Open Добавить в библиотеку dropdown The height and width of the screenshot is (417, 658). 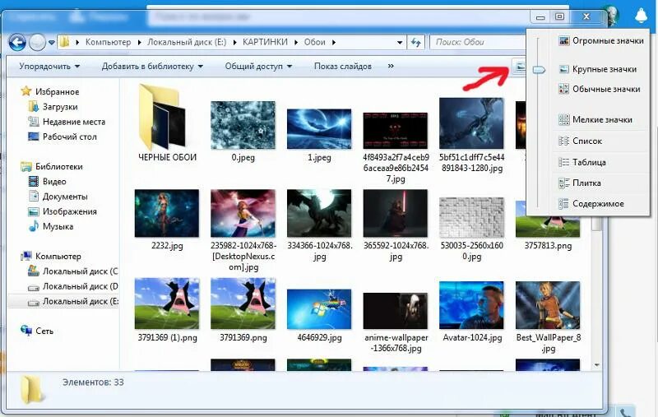[152, 67]
